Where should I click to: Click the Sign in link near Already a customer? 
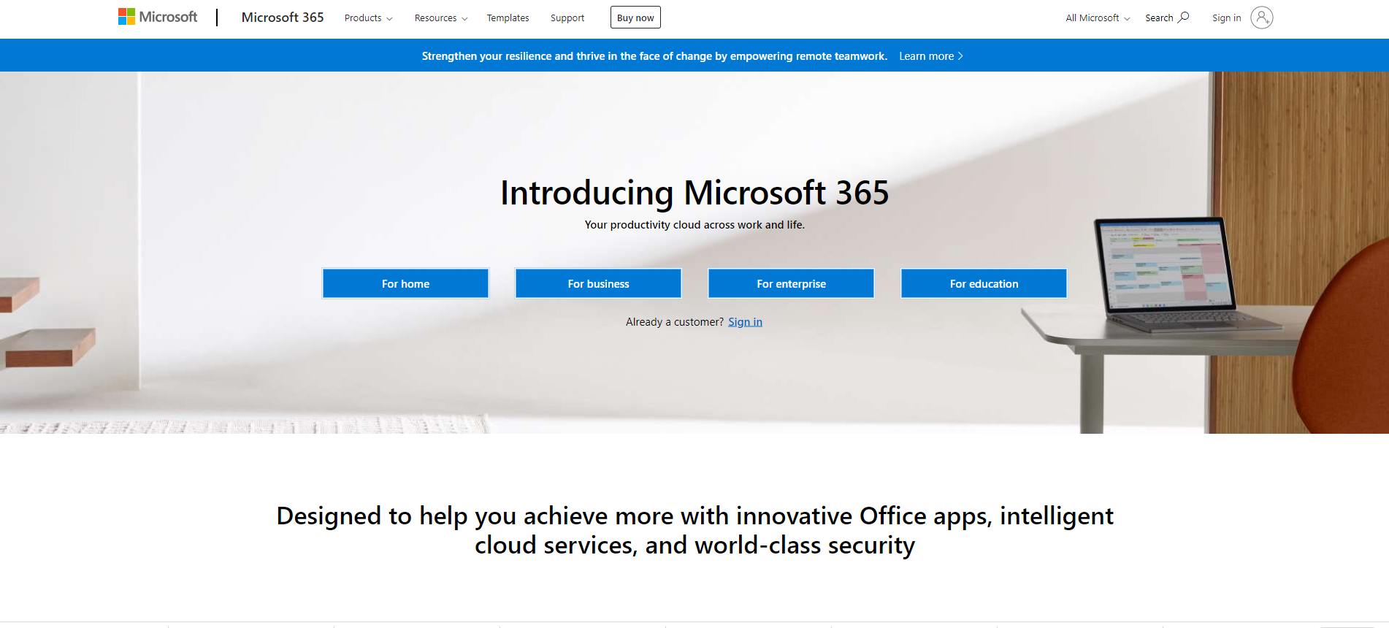pyautogui.click(x=744, y=321)
